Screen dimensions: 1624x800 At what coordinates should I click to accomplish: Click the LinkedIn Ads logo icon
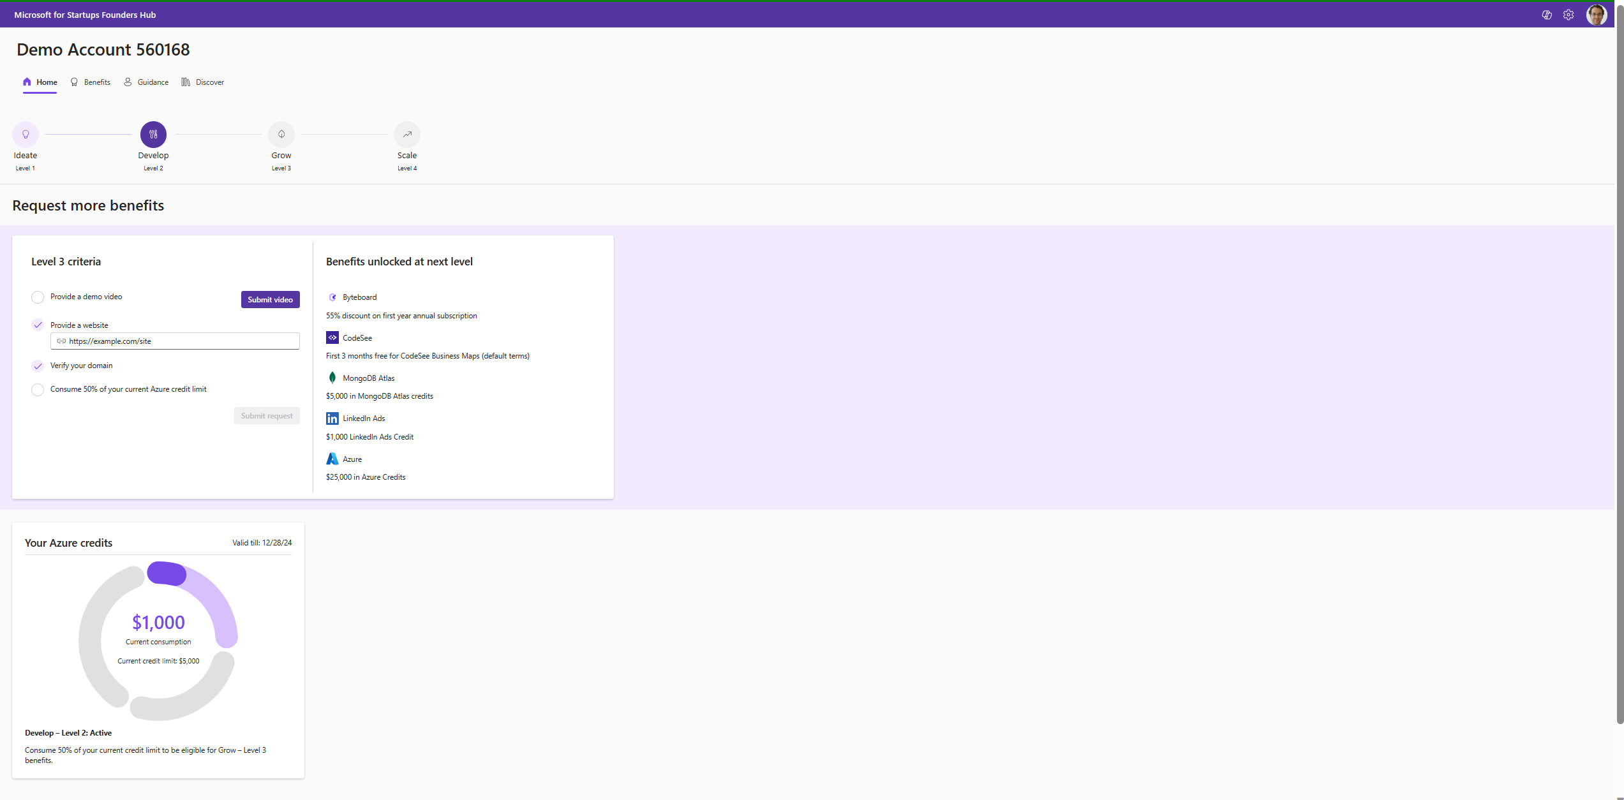click(x=332, y=419)
